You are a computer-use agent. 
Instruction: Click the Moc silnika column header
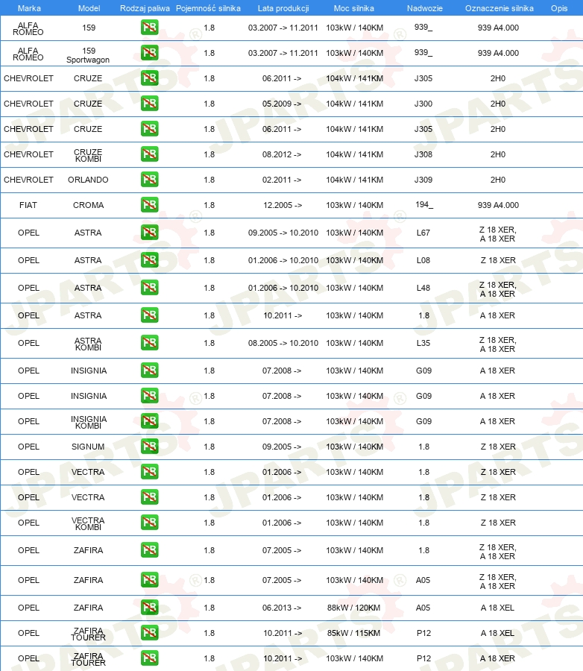pos(354,8)
